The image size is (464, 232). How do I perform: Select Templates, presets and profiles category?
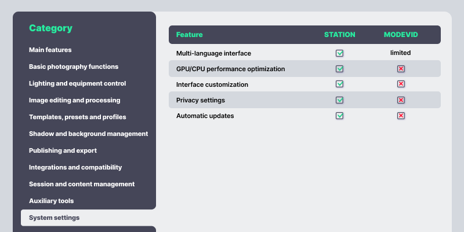click(x=78, y=117)
